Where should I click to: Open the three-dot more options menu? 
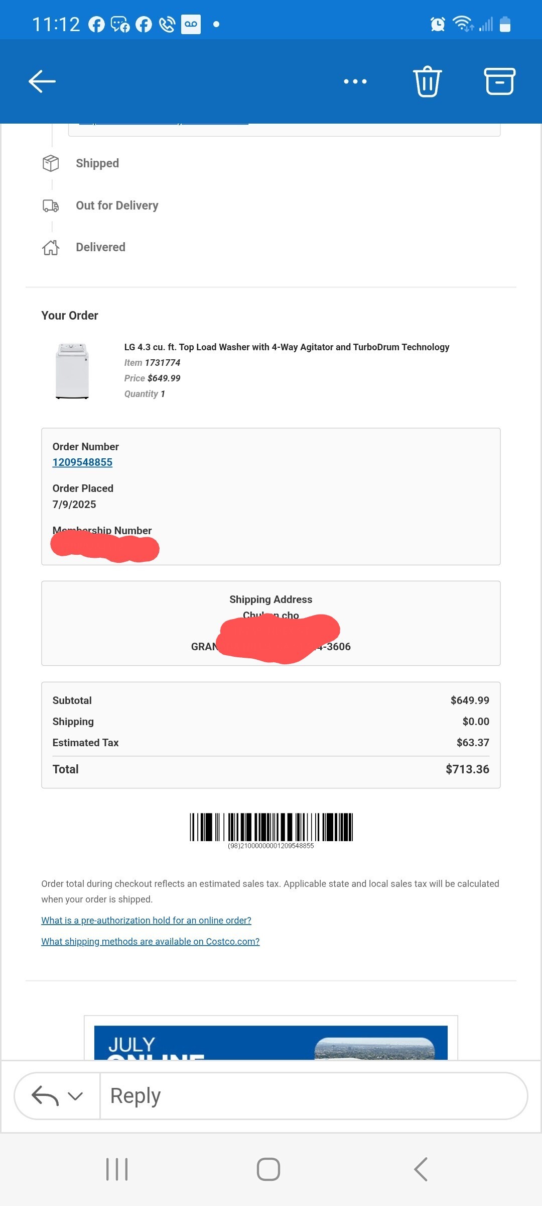coord(355,81)
